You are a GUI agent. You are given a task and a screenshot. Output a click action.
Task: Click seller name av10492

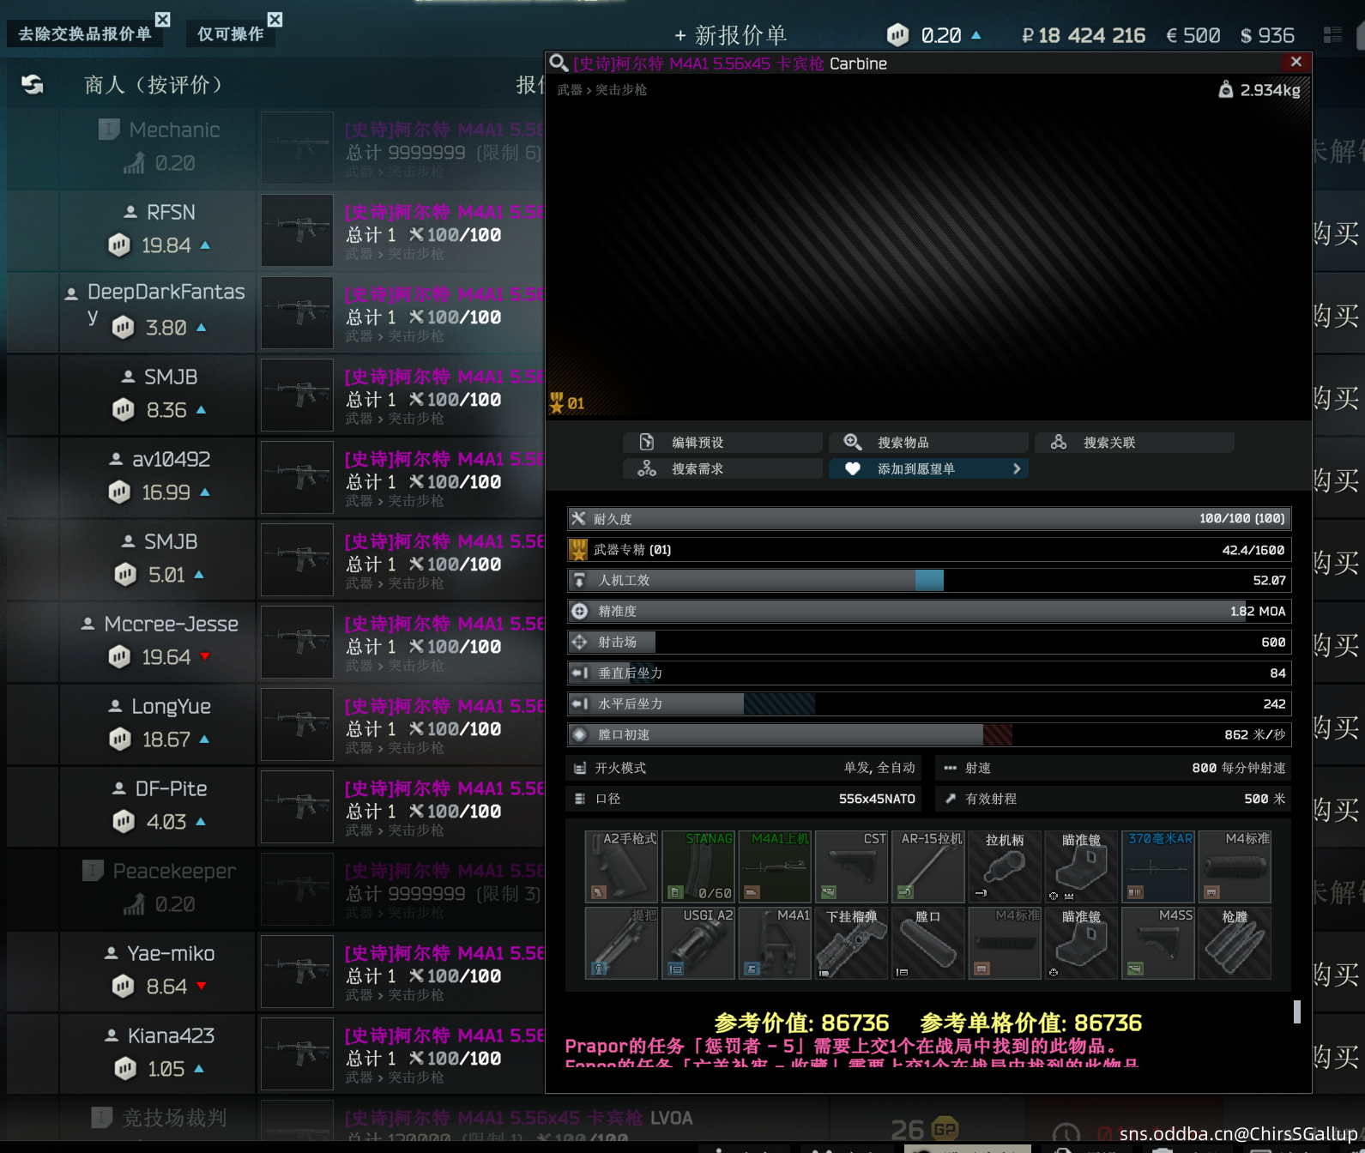171,459
